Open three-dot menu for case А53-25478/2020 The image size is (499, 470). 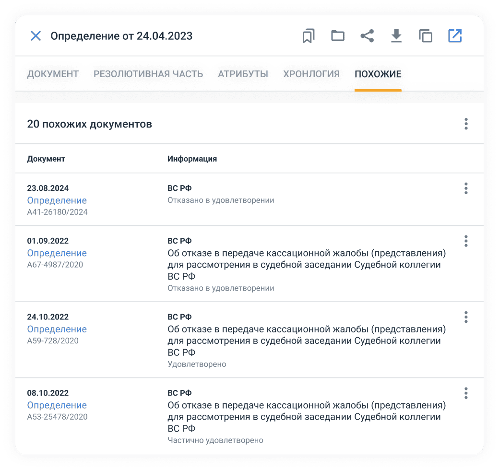coord(466,393)
